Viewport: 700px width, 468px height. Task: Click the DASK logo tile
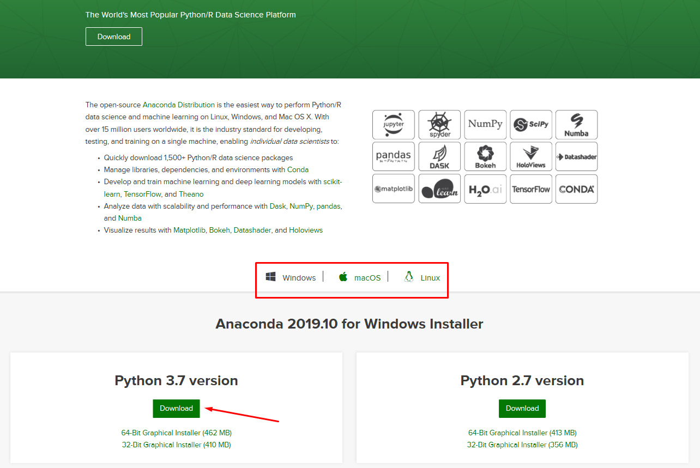439,157
